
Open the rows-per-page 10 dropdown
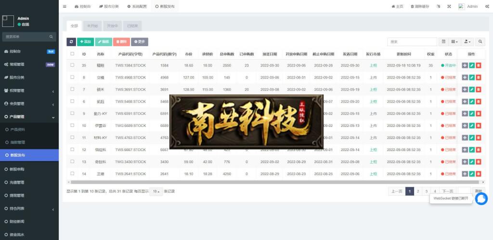[156, 191]
